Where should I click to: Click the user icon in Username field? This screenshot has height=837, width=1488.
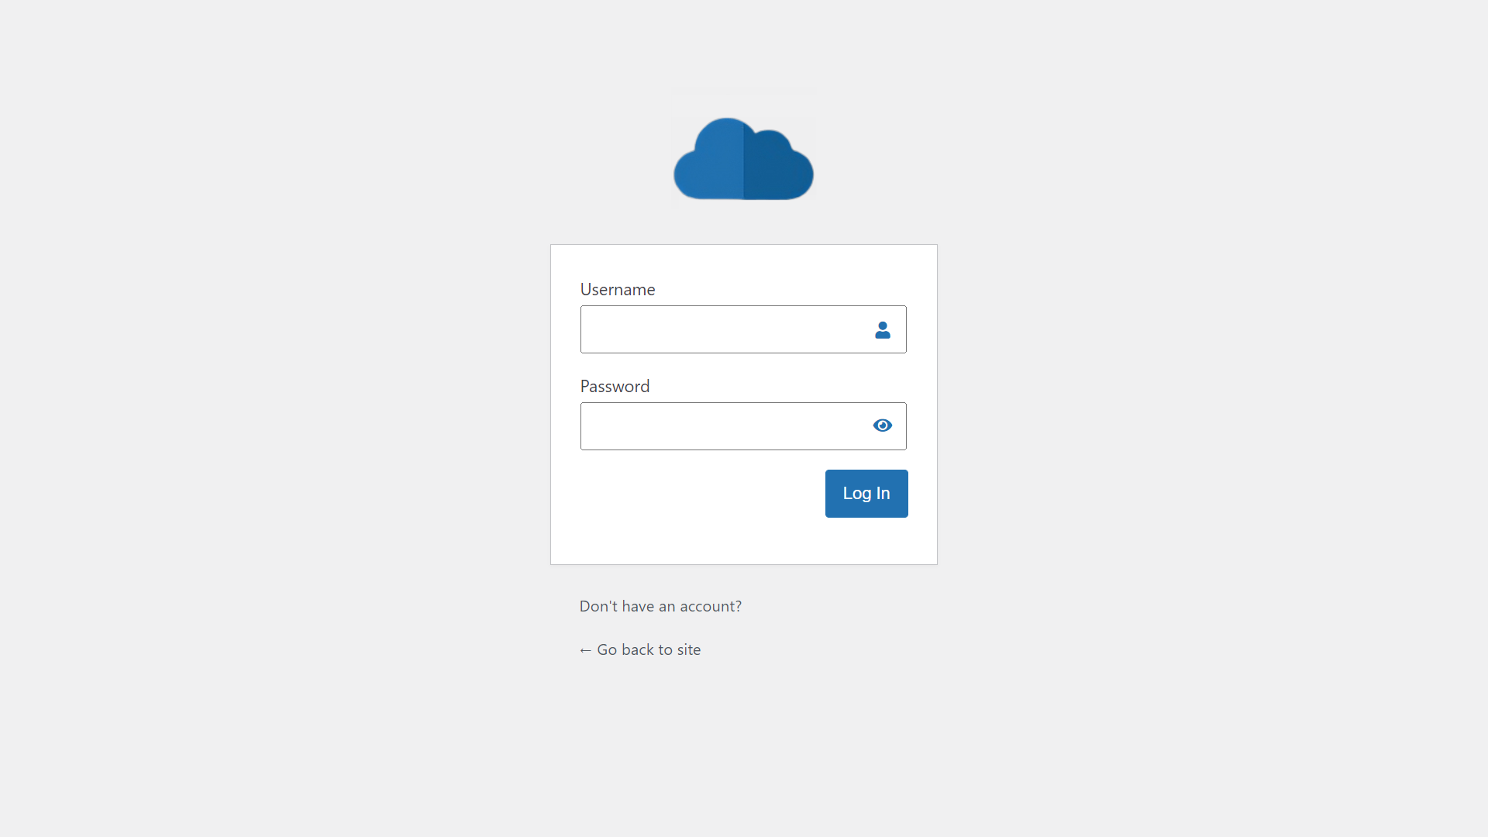coord(883,330)
